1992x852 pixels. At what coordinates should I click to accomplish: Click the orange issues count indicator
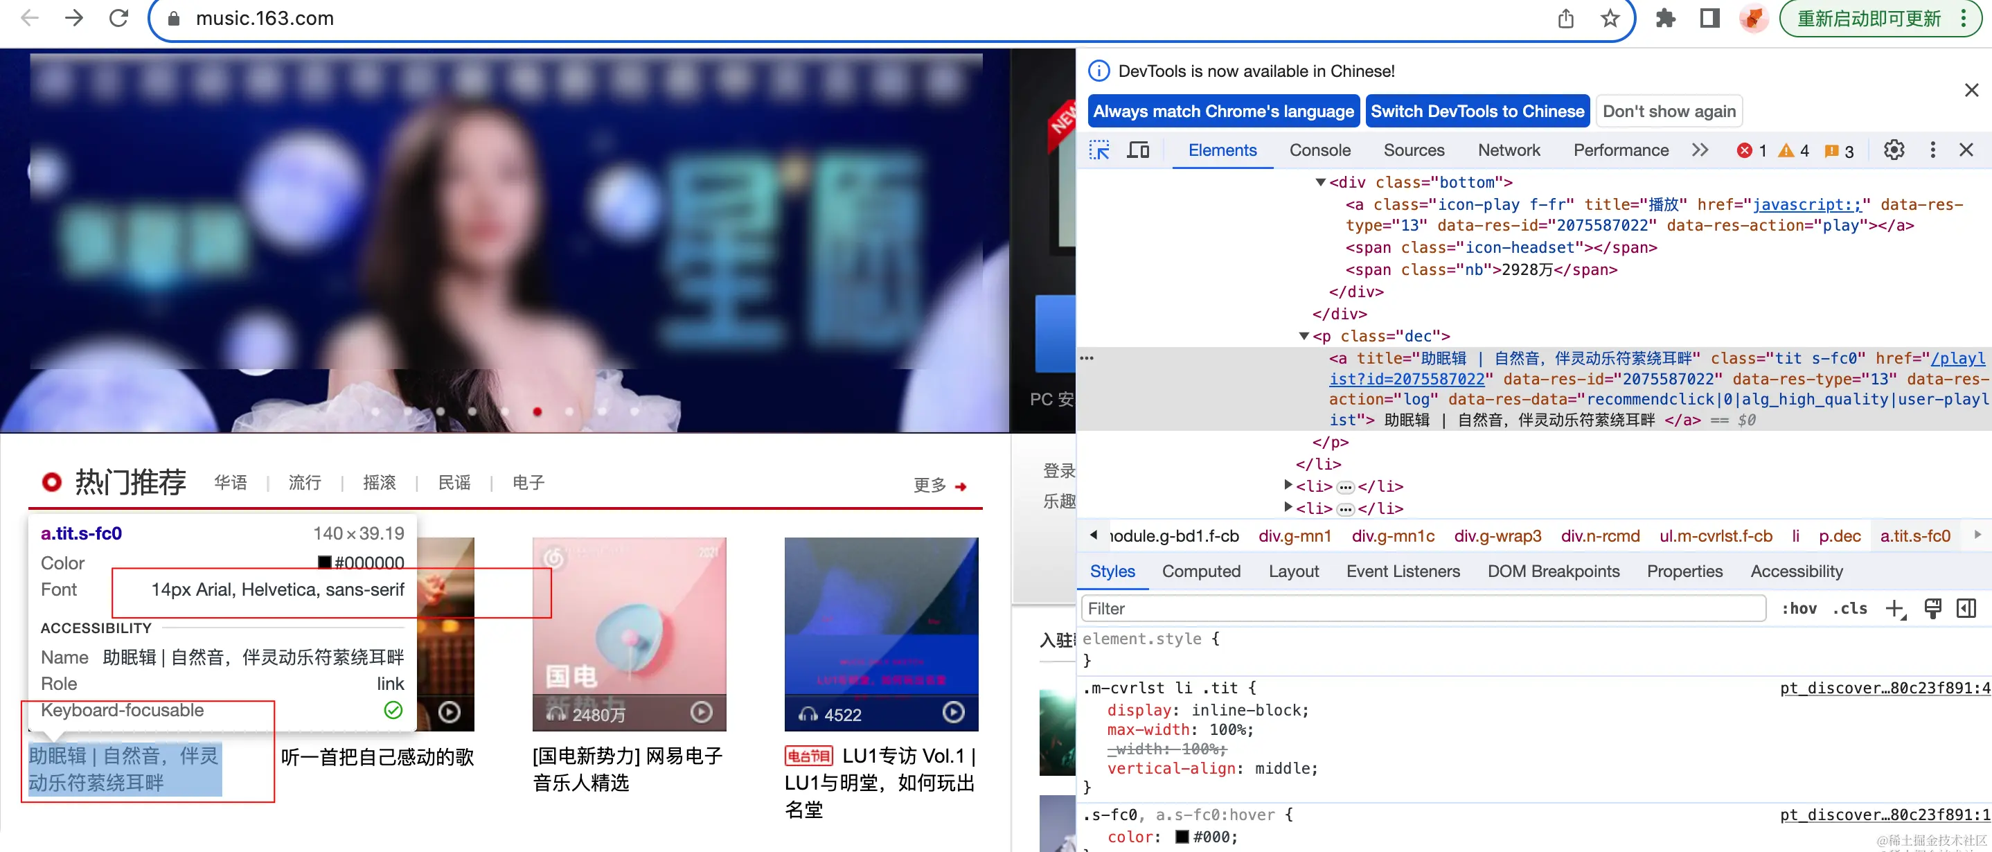pyautogui.click(x=1839, y=151)
